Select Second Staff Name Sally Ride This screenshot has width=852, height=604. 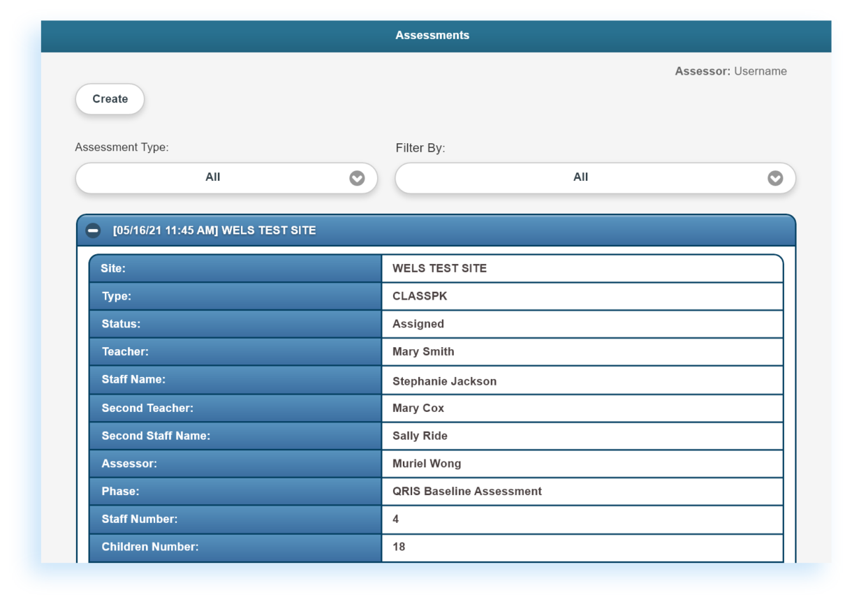420,436
